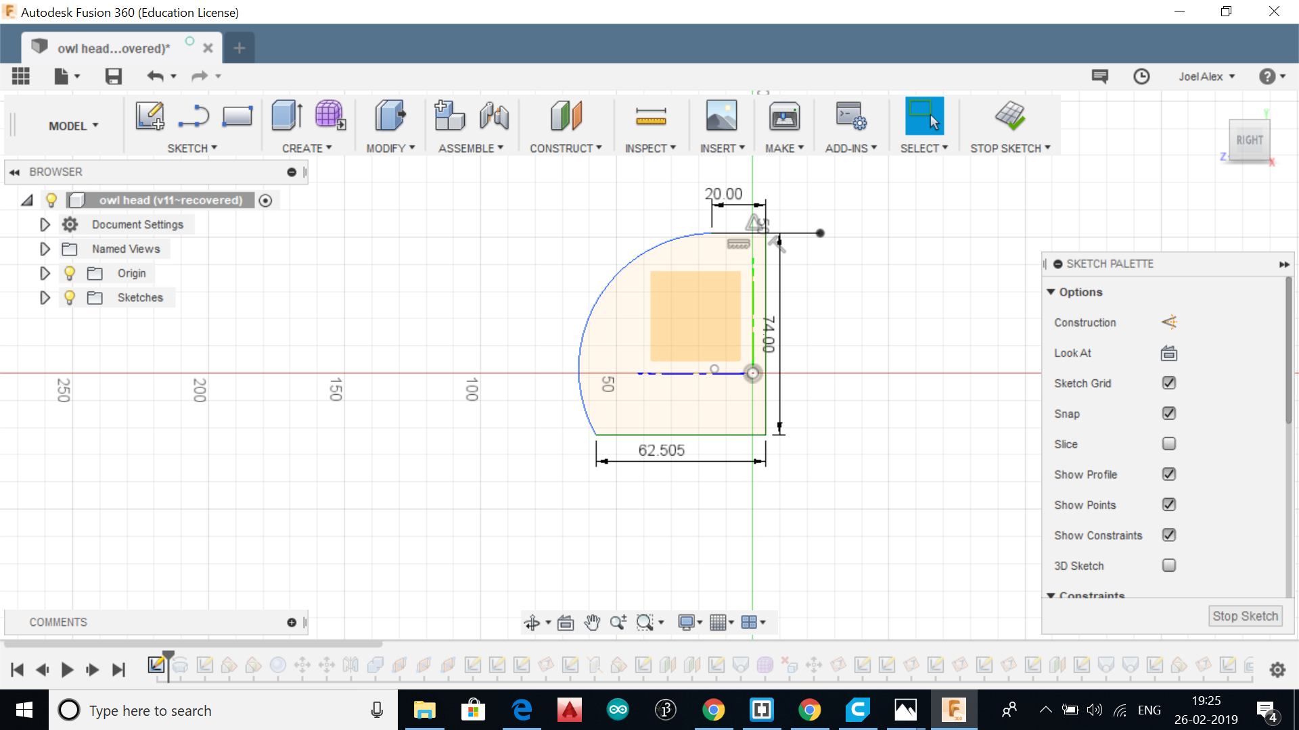Image resolution: width=1299 pixels, height=730 pixels.
Task: Click the Save icon
Action: [114, 76]
